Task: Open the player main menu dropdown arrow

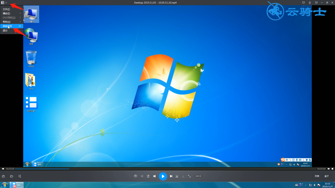Action: [6, 2]
